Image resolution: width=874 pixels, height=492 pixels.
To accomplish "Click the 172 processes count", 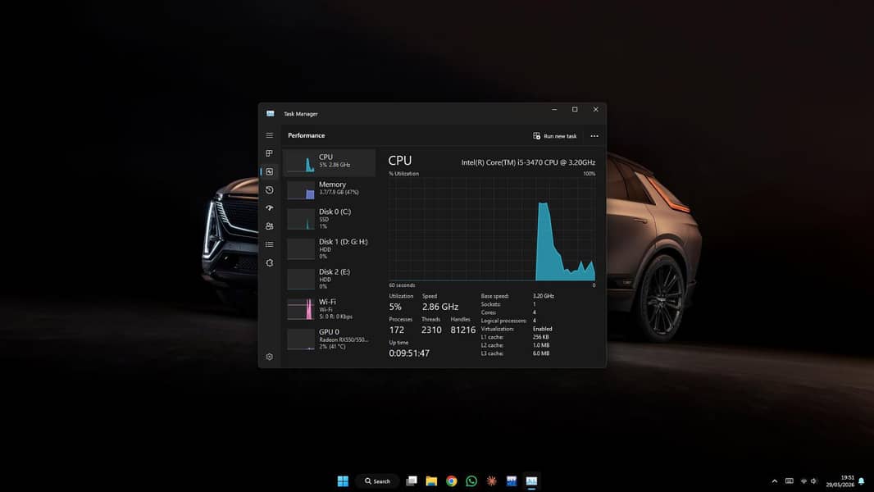I will 397,330.
